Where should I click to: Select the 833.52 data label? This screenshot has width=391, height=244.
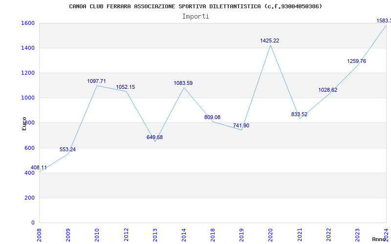pyautogui.click(x=299, y=115)
